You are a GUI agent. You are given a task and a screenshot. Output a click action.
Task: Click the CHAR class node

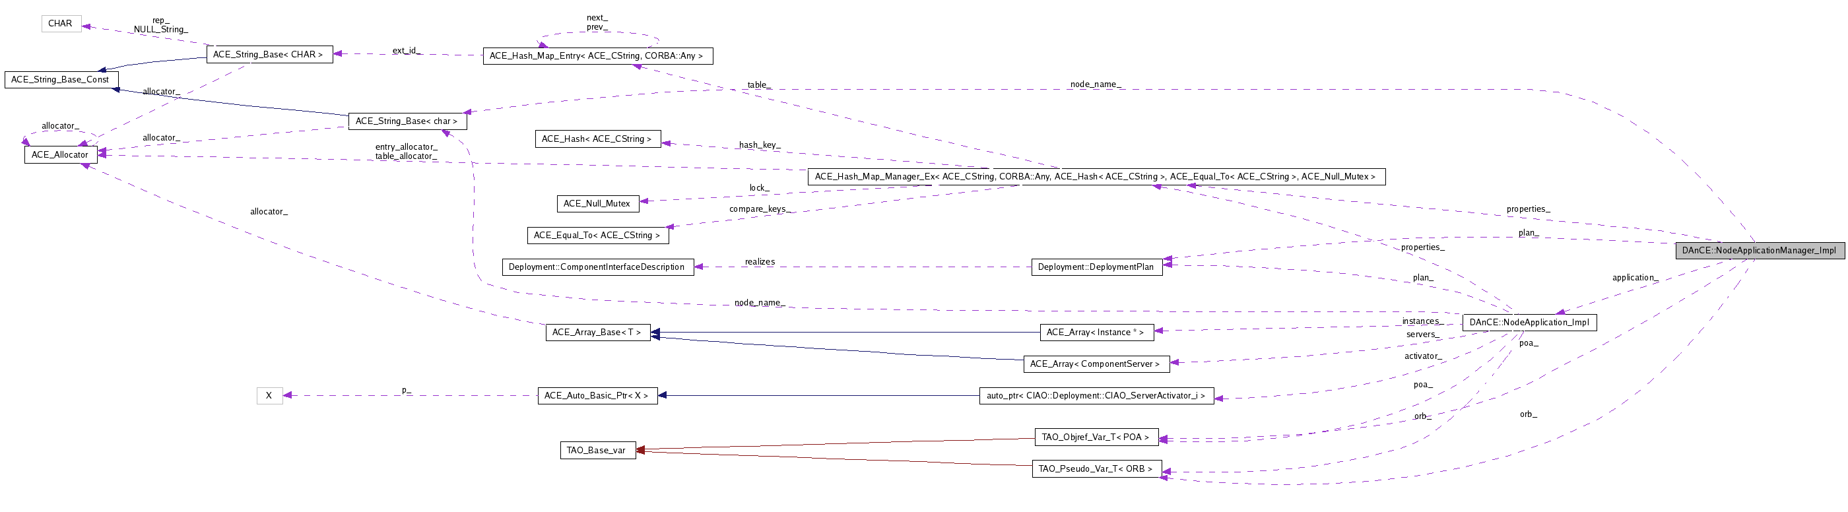pyautogui.click(x=61, y=24)
